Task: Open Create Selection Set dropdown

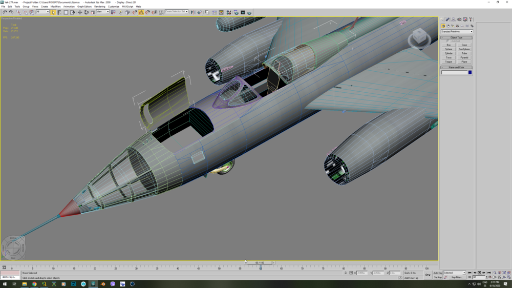Action: click(x=177, y=12)
